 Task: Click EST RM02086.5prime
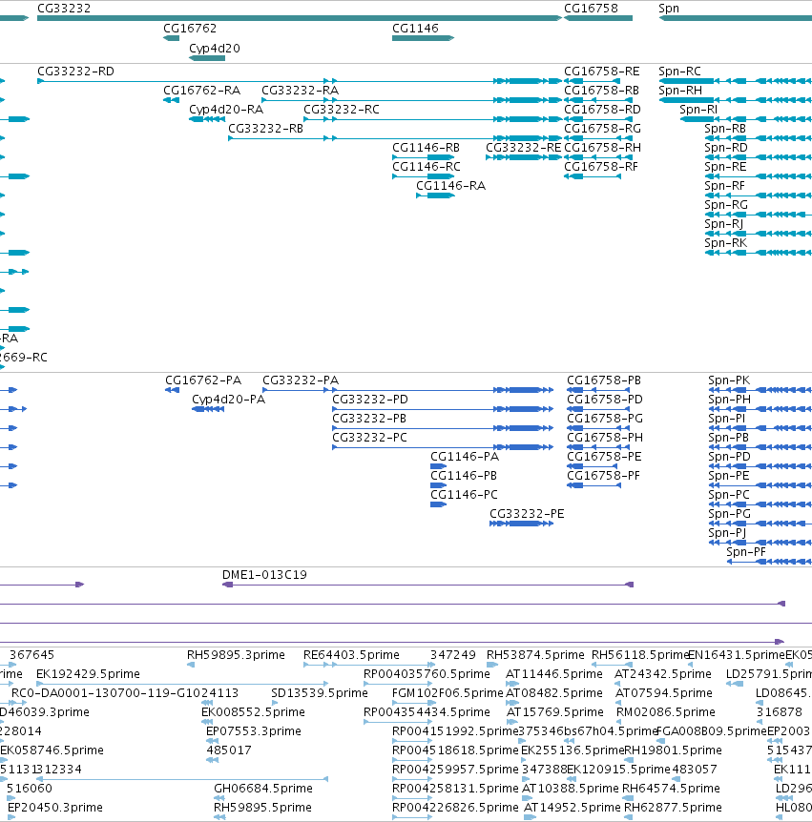666,712
